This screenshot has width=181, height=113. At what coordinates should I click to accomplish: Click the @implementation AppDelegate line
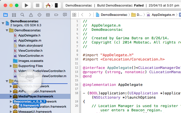pos(113,85)
